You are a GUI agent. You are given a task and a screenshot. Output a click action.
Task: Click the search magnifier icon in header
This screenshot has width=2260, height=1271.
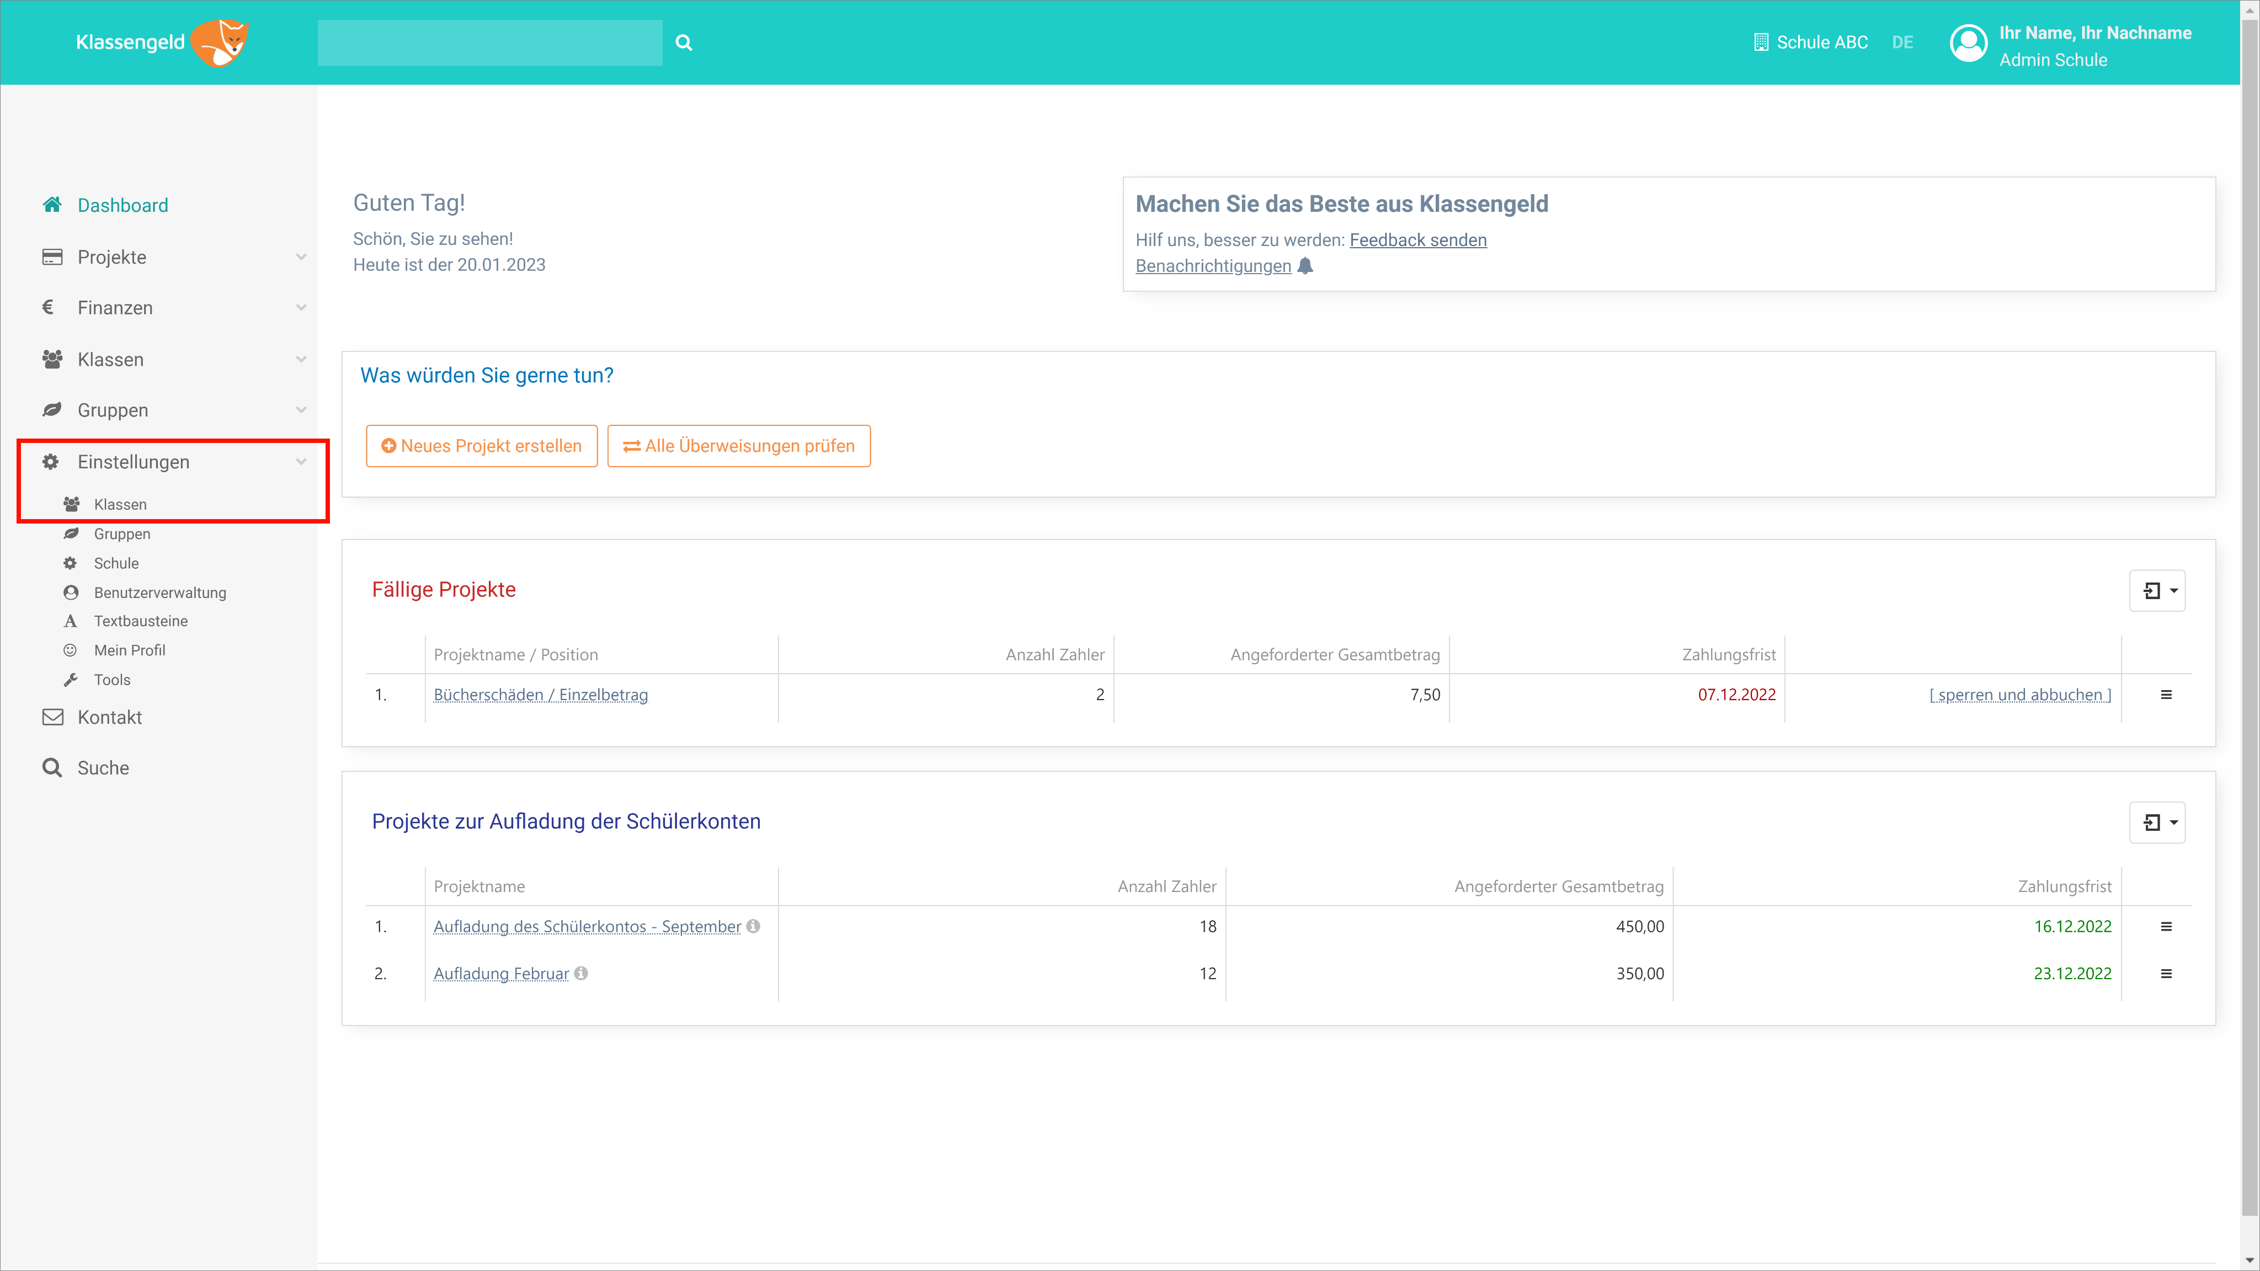[684, 42]
